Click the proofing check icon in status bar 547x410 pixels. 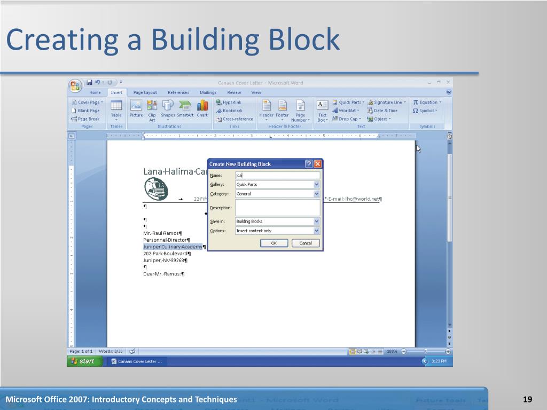[132, 351]
